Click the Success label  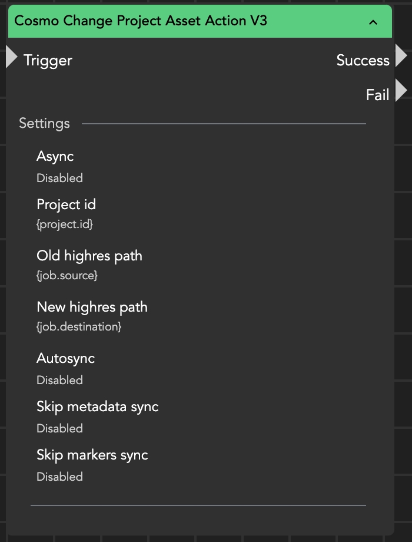[x=363, y=60]
